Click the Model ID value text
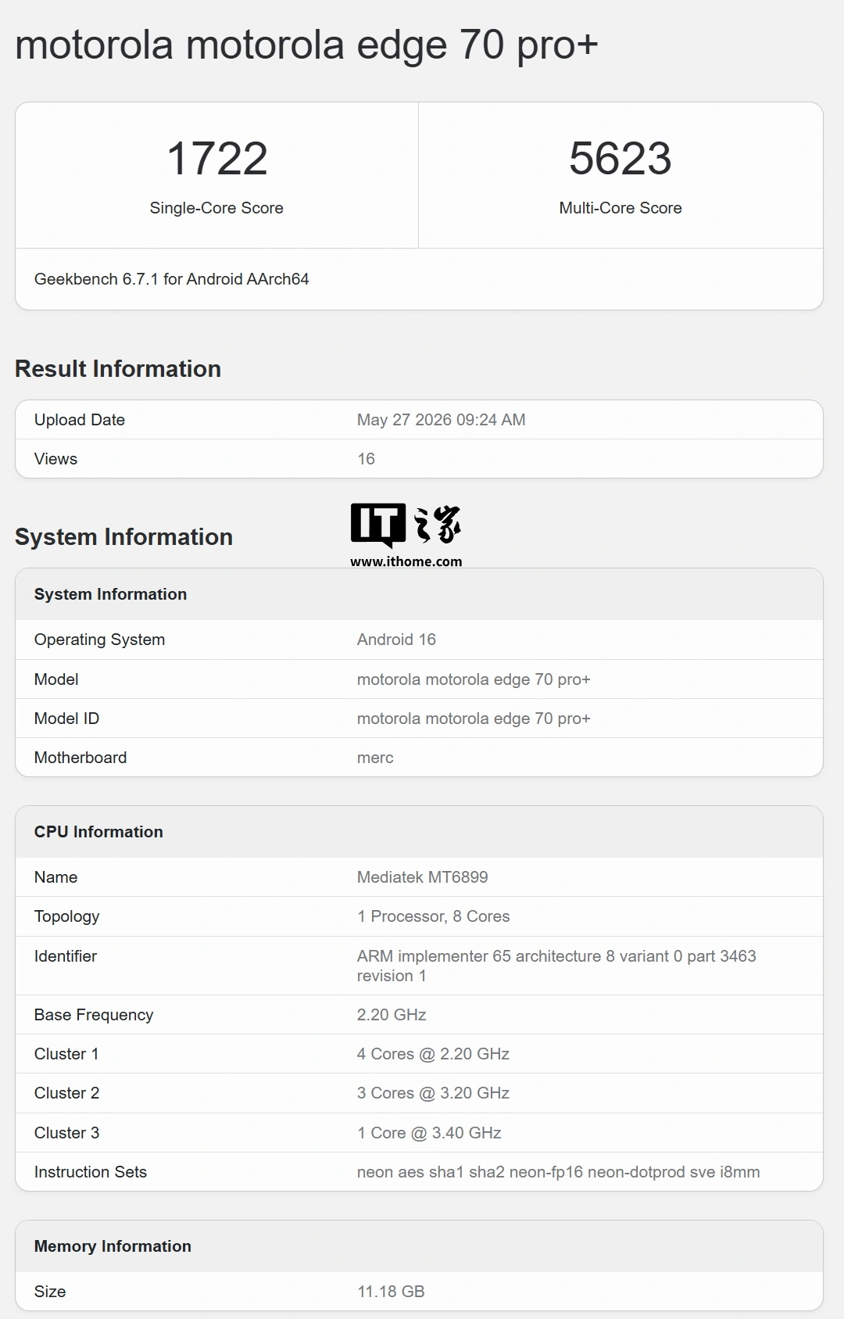The image size is (844, 1319). 474,719
